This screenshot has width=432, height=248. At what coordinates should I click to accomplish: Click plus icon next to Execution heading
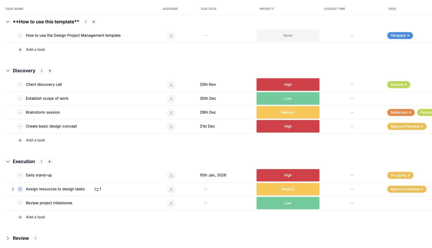coord(49,161)
